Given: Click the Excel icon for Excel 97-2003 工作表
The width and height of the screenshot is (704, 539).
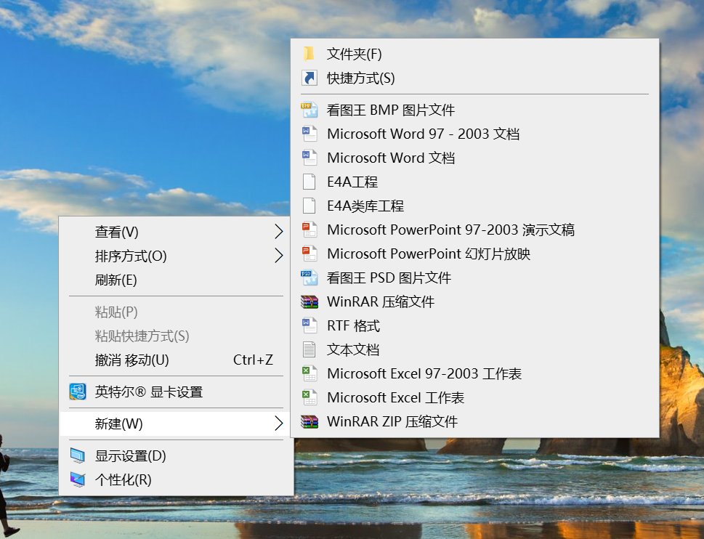Looking at the screenshot, I should coord(309,373).
